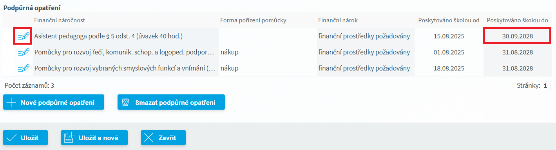Edit the smyslových funkcí pomůcky row
This screenshot has width=556, height=150.
point(24,68)
